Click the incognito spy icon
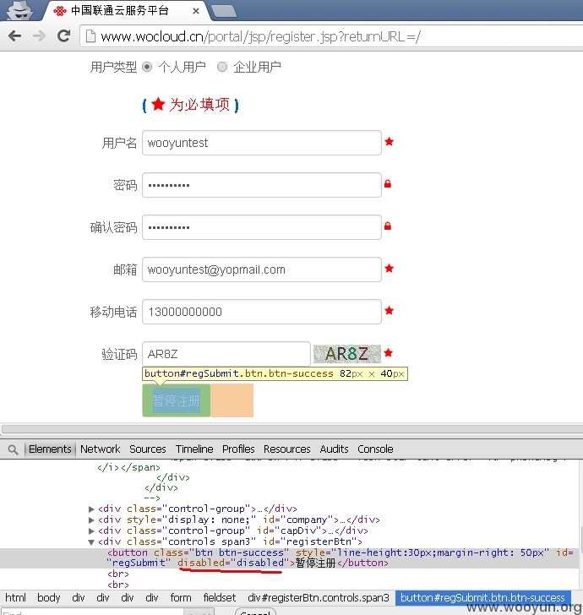583x615 pixels. coord(19,10)
